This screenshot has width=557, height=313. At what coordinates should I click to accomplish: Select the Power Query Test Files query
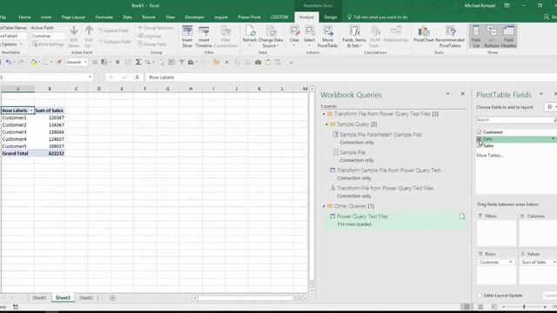click(395, 220)
